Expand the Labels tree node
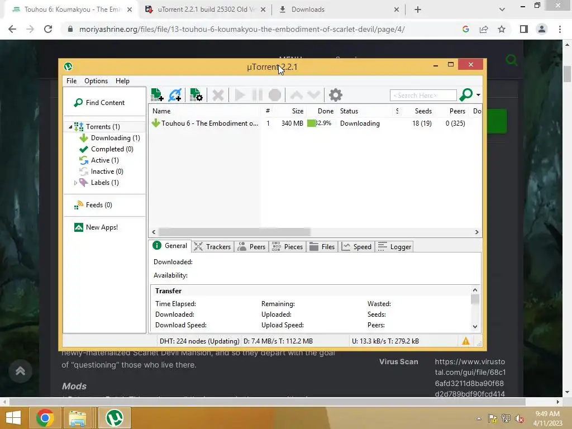This screenshot has width=572, height=429. pyautogui.click(x=75, y=183)
